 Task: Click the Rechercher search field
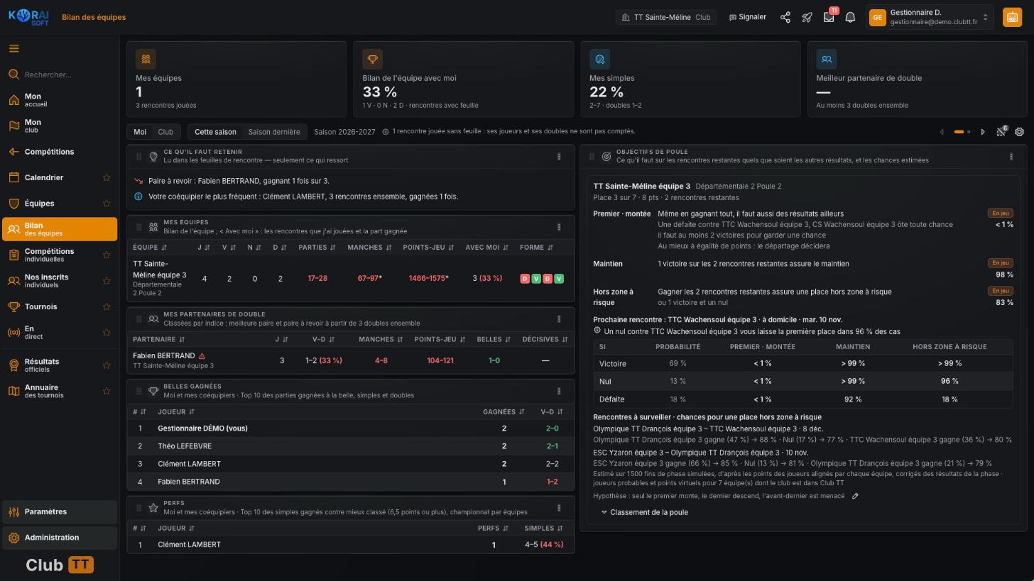60,74
